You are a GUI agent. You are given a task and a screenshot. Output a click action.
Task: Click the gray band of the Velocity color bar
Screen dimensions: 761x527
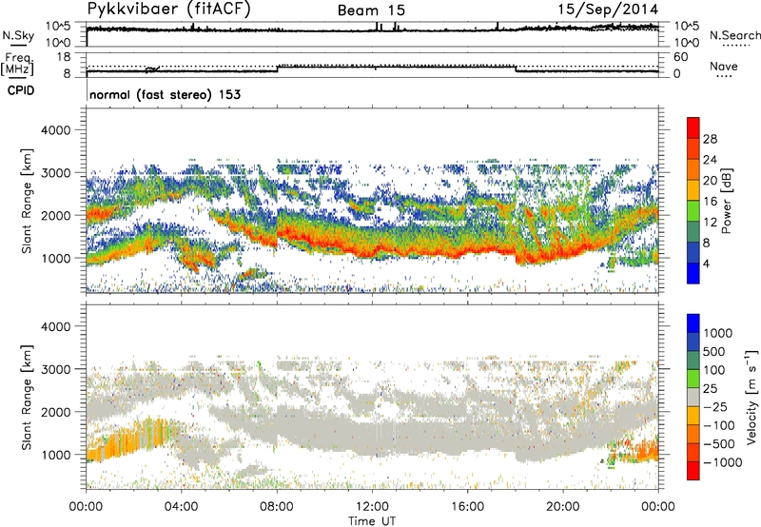[x=693, y=398]
